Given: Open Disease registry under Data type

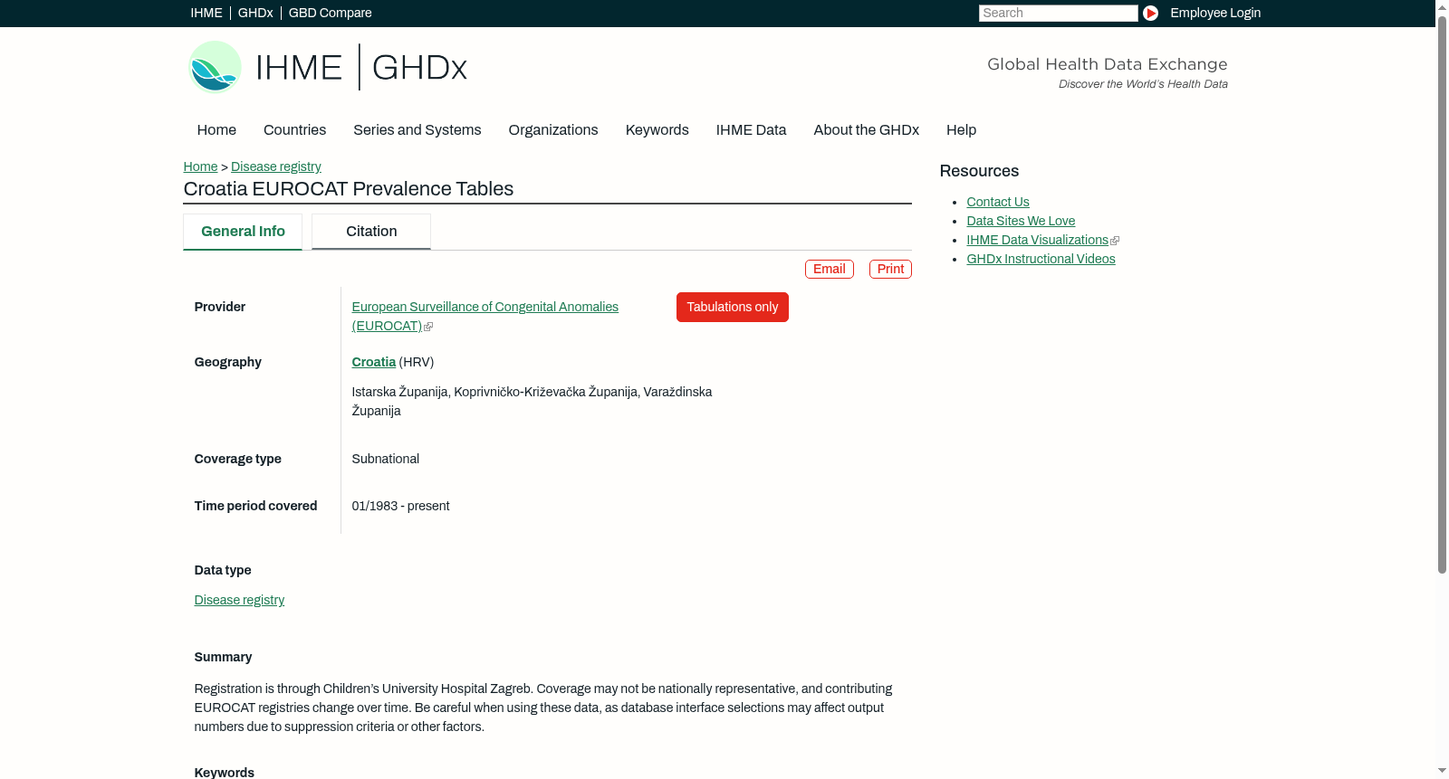Looking at the screenshot, I should click(239, 600).
